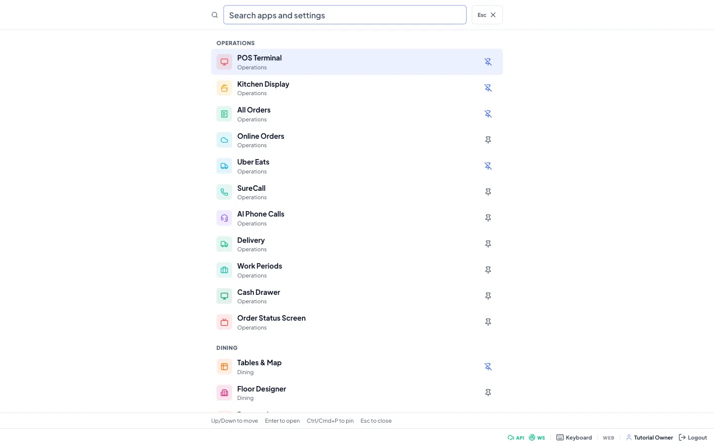The width and height of the screenshot is (714, 446).
Task: Select the Order Status Screen label
Action: point(271,318)
